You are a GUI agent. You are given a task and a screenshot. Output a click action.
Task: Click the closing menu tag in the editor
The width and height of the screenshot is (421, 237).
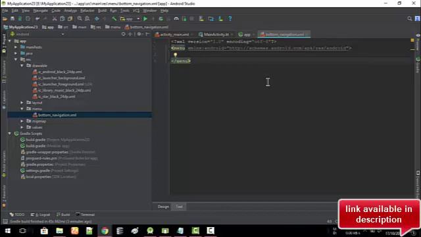[x=181, y=61]
